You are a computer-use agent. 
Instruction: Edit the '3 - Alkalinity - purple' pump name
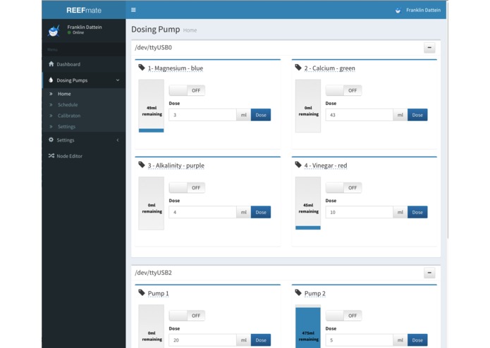[176, 166]
